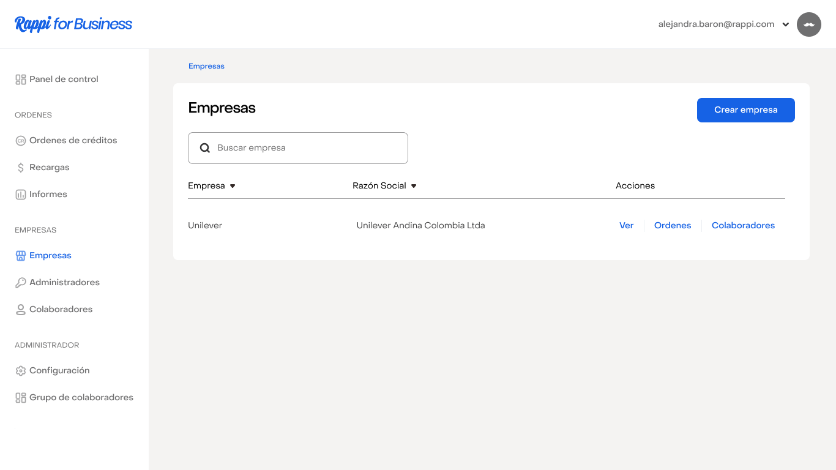The width and height of the screenshot is (836, 470).
Task: Click the Configuración gear icon
Action: pyautogui.click(x=21, y=371)
